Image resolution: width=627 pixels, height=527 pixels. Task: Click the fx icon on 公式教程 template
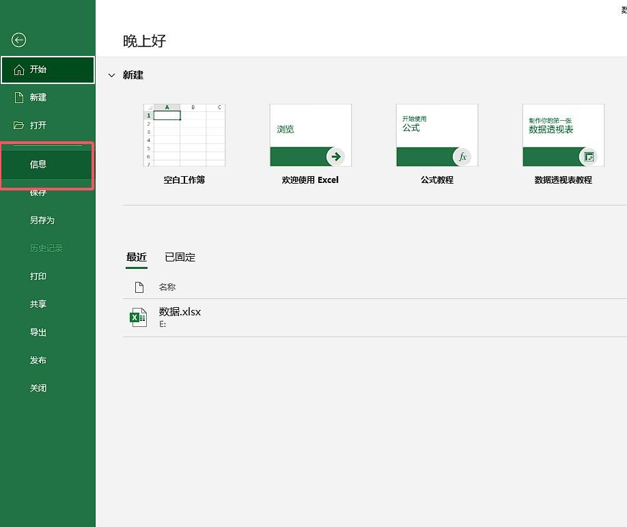(x=462, y=156)
